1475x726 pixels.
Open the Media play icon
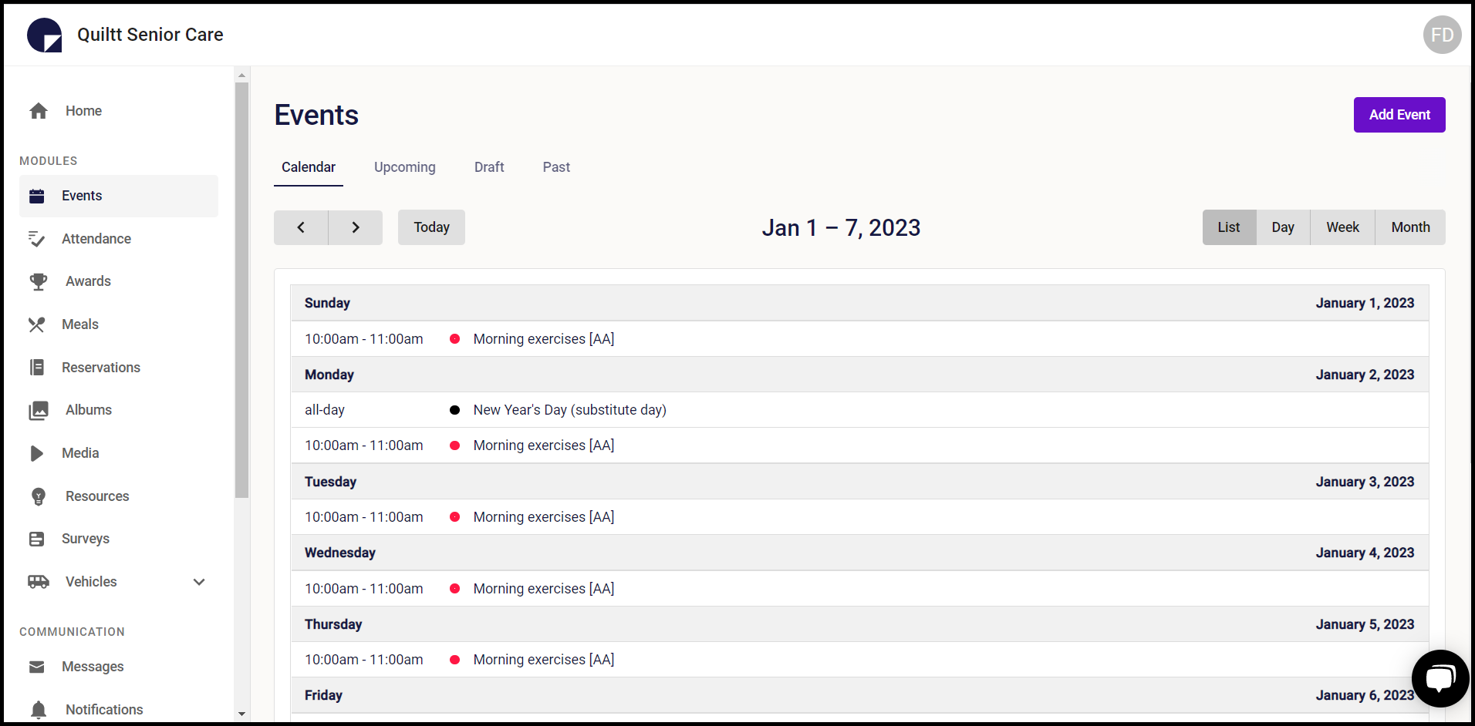36,453
